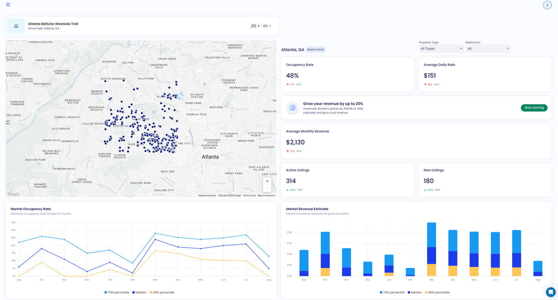Expand the Bedrooms filter dropdown
The height and width of the screenshot is (300, 558).
[x=488, y=49]
